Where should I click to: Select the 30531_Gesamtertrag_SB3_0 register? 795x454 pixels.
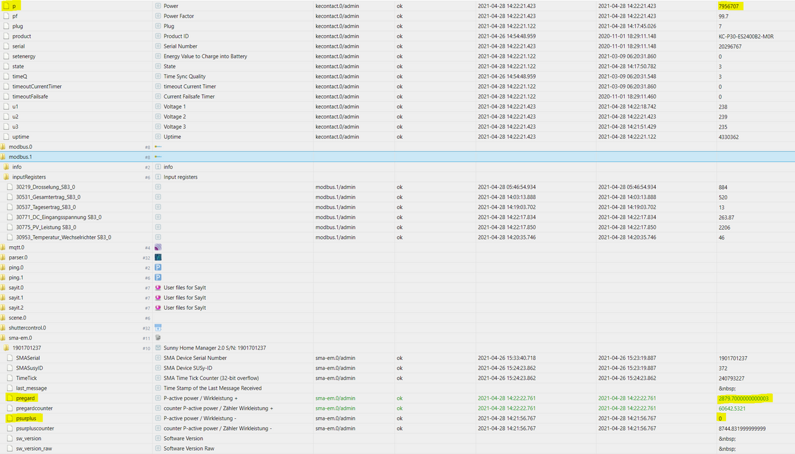pyautogui.click(x=48, y=197)
